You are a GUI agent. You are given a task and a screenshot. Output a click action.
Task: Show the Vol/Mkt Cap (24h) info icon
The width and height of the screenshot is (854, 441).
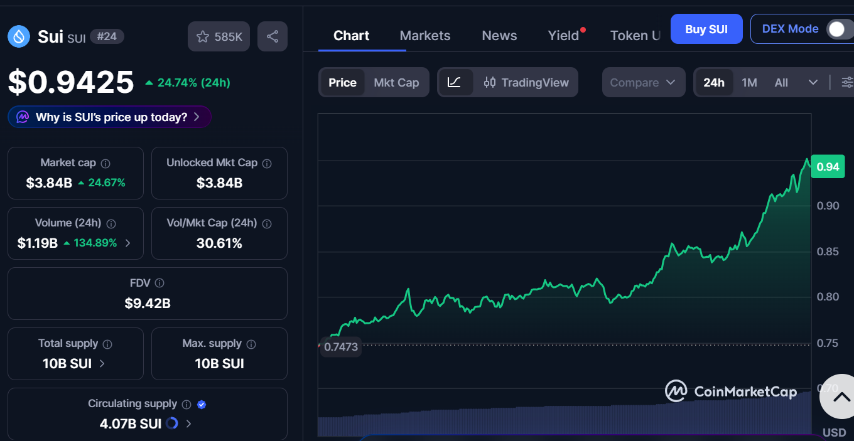tap(267, 223)
